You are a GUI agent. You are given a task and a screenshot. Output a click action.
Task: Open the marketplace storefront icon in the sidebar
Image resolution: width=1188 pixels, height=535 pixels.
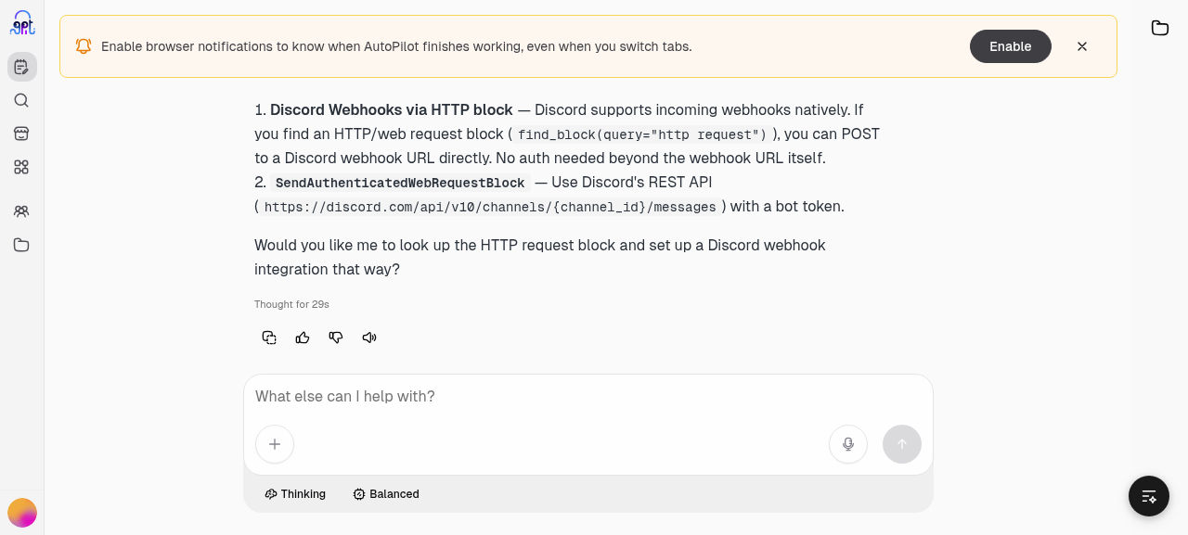[x=21, y=134]
